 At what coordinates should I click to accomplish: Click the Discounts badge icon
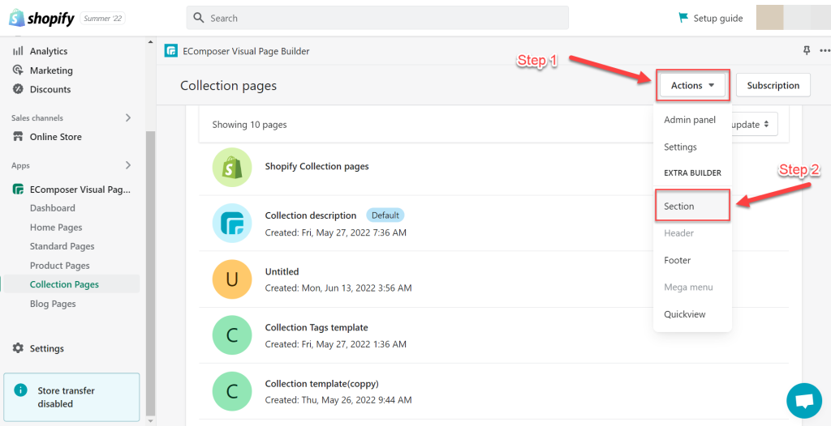(x=18, y=89)
